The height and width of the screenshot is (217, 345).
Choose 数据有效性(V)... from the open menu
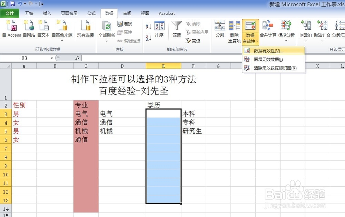click(268, 51)
